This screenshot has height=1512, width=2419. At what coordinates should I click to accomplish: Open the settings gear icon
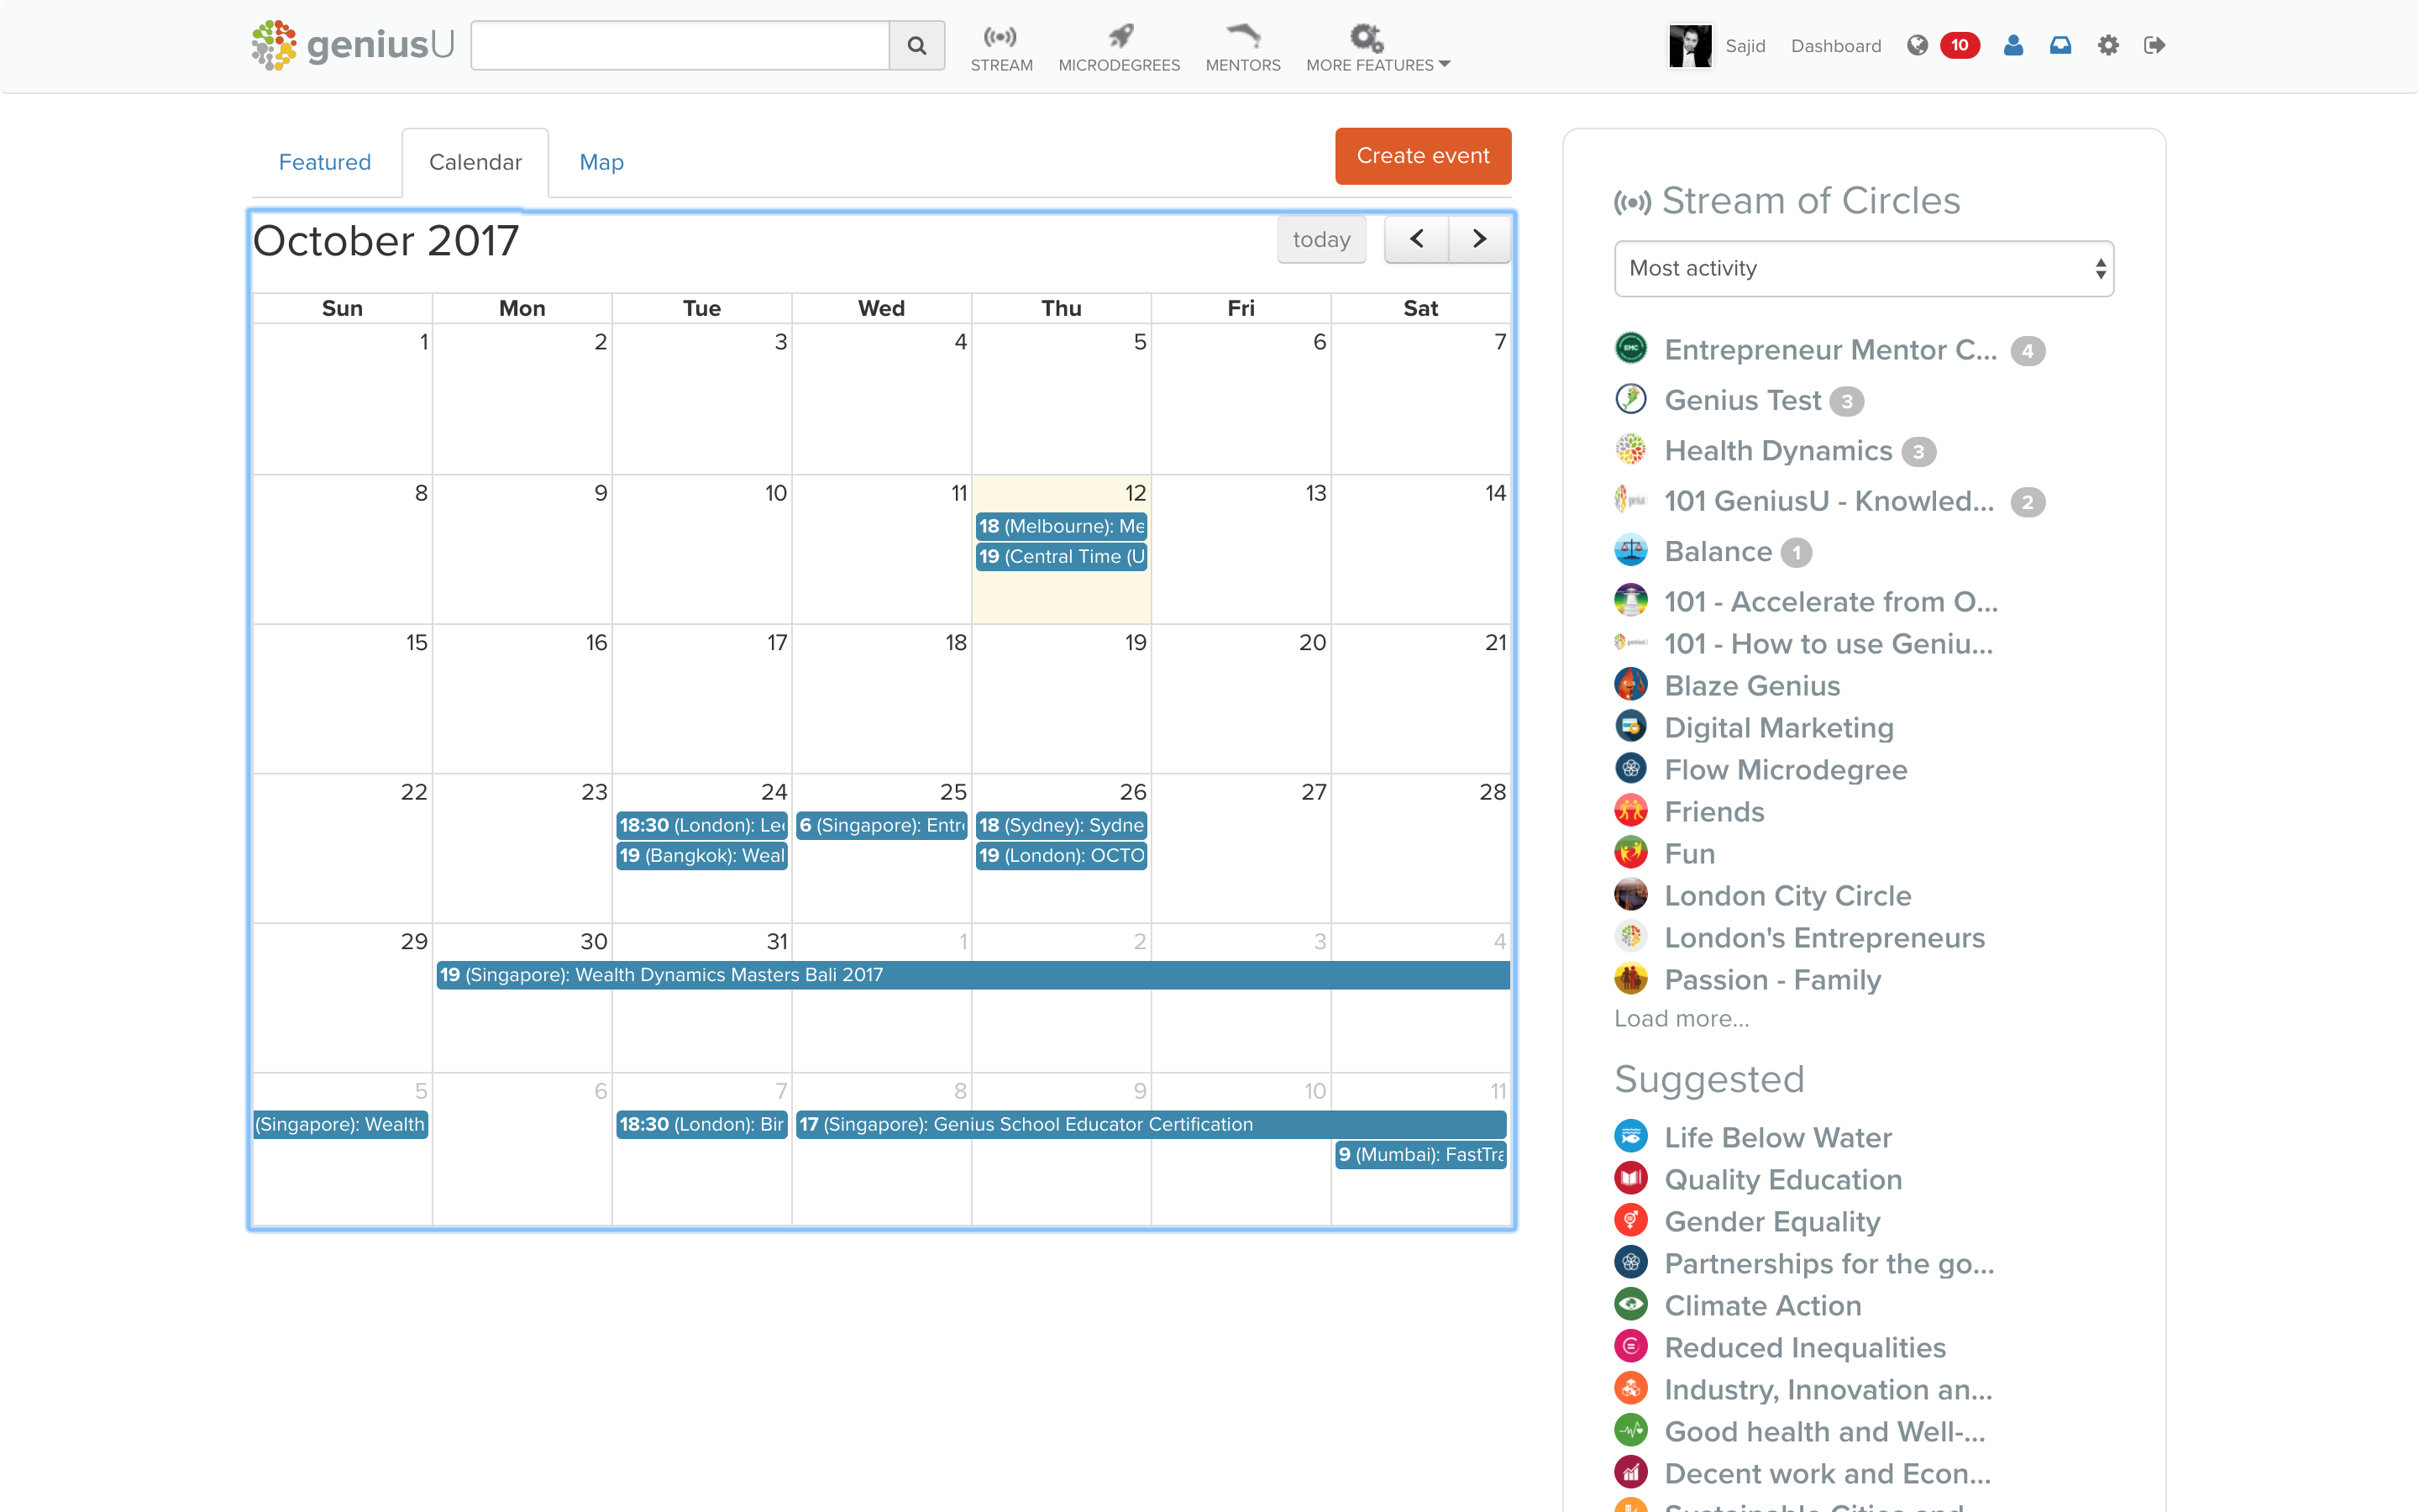click(2108, 45)
